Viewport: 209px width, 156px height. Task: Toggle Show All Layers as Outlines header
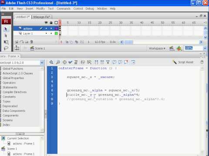(56, 23)
